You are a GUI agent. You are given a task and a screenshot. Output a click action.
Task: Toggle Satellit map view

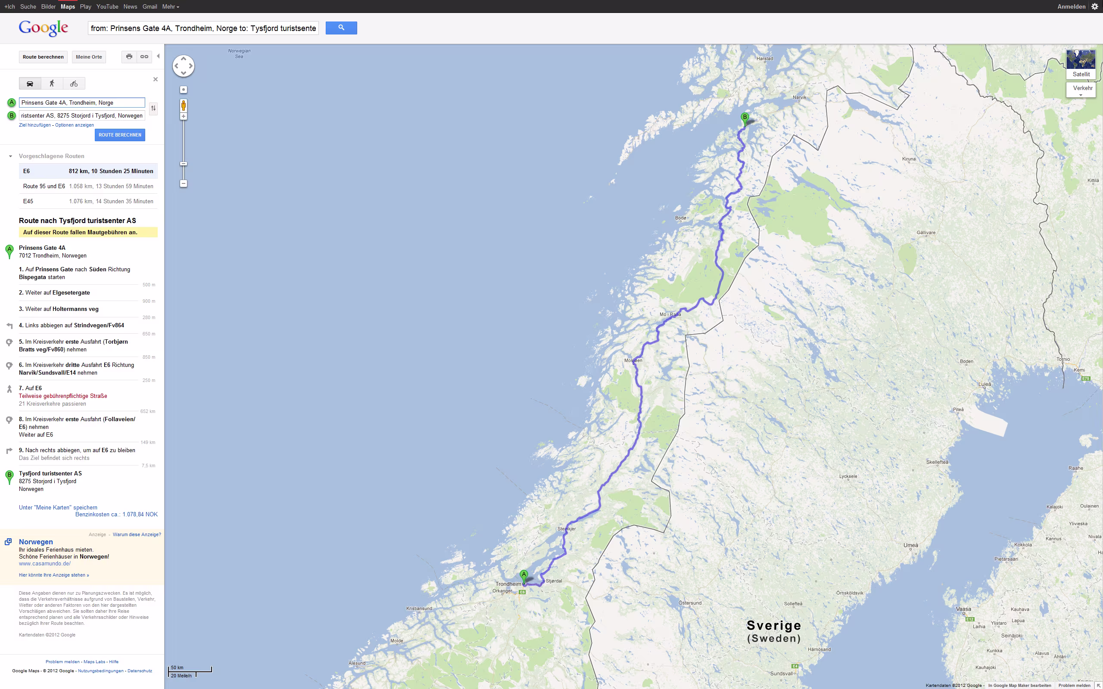[x=1081, y=64]
